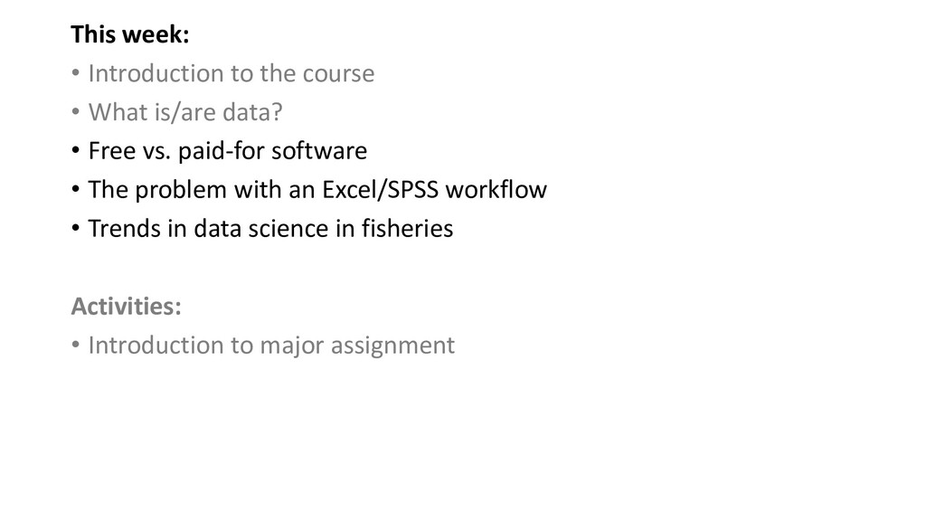Click the word 'assignment'
Screen dimensions: 926x521
pyautogui.click(x=392, y=346)
